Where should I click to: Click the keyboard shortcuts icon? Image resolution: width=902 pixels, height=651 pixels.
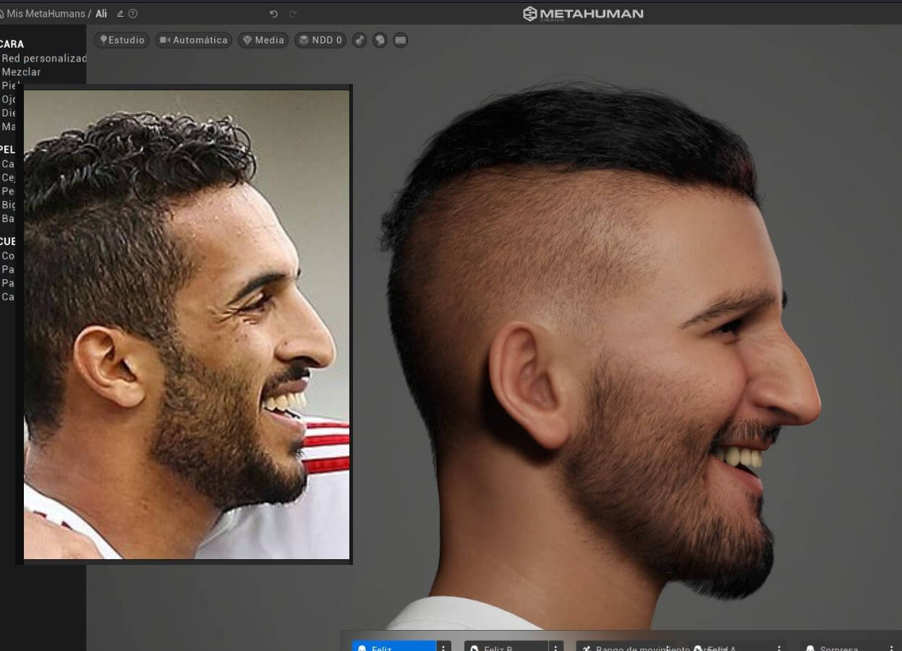400,41
